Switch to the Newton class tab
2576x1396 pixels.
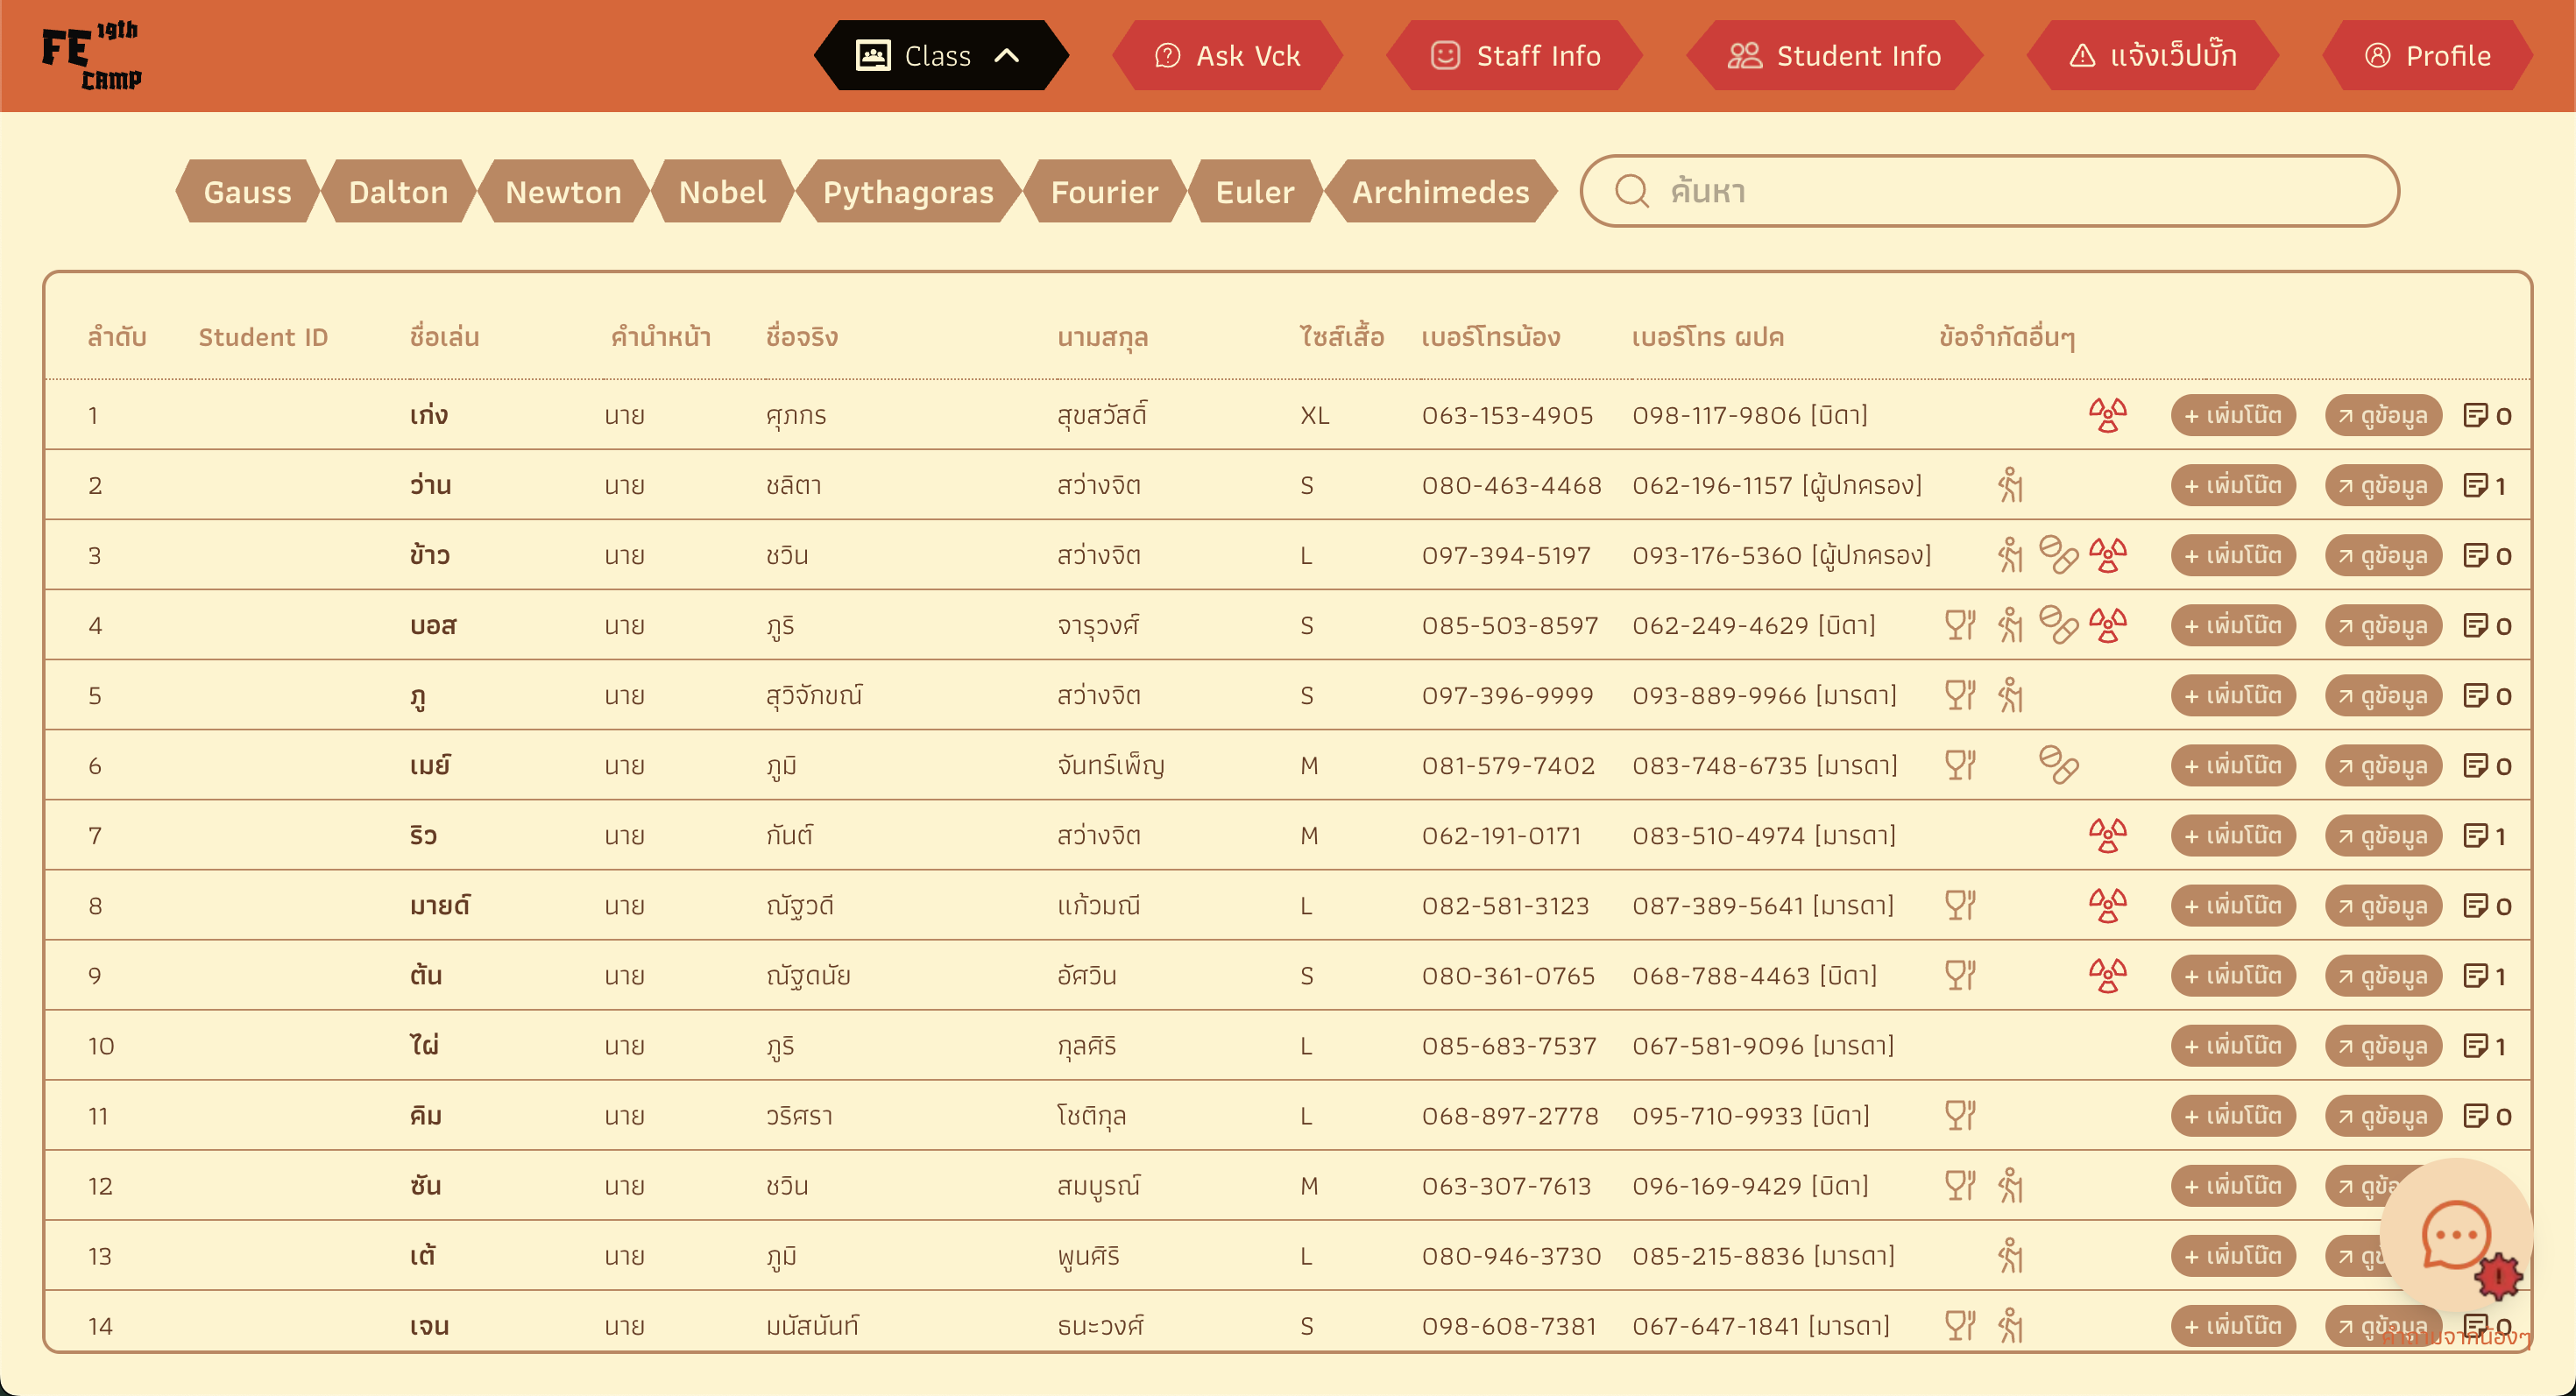[563, 191]
